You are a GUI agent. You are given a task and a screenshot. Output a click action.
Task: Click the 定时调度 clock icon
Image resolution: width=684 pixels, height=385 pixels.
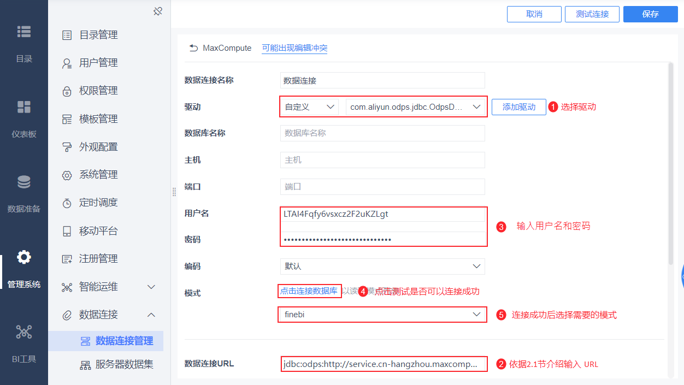(x=67, y=203)
